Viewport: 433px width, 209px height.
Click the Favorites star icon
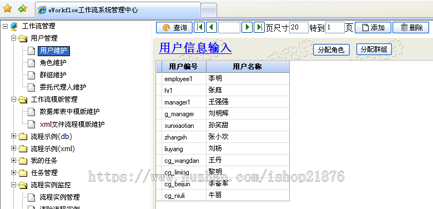click(x=7, y=9)
